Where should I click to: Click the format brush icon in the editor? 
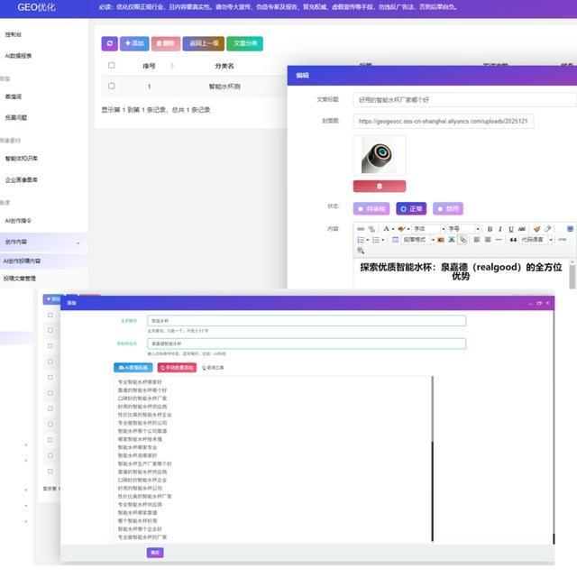point(537,229)
